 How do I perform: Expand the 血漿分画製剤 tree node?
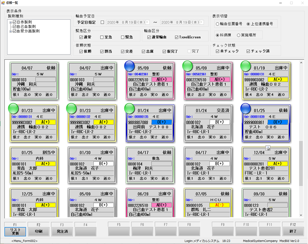(11, 31)
